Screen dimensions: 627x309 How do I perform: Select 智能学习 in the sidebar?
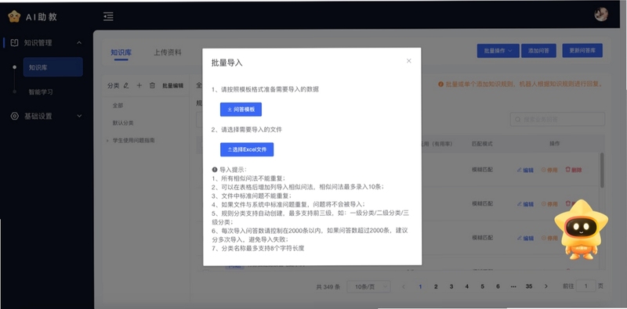click(x=41, y=92)
